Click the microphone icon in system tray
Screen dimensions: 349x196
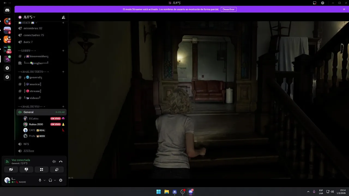pos(314,192)
